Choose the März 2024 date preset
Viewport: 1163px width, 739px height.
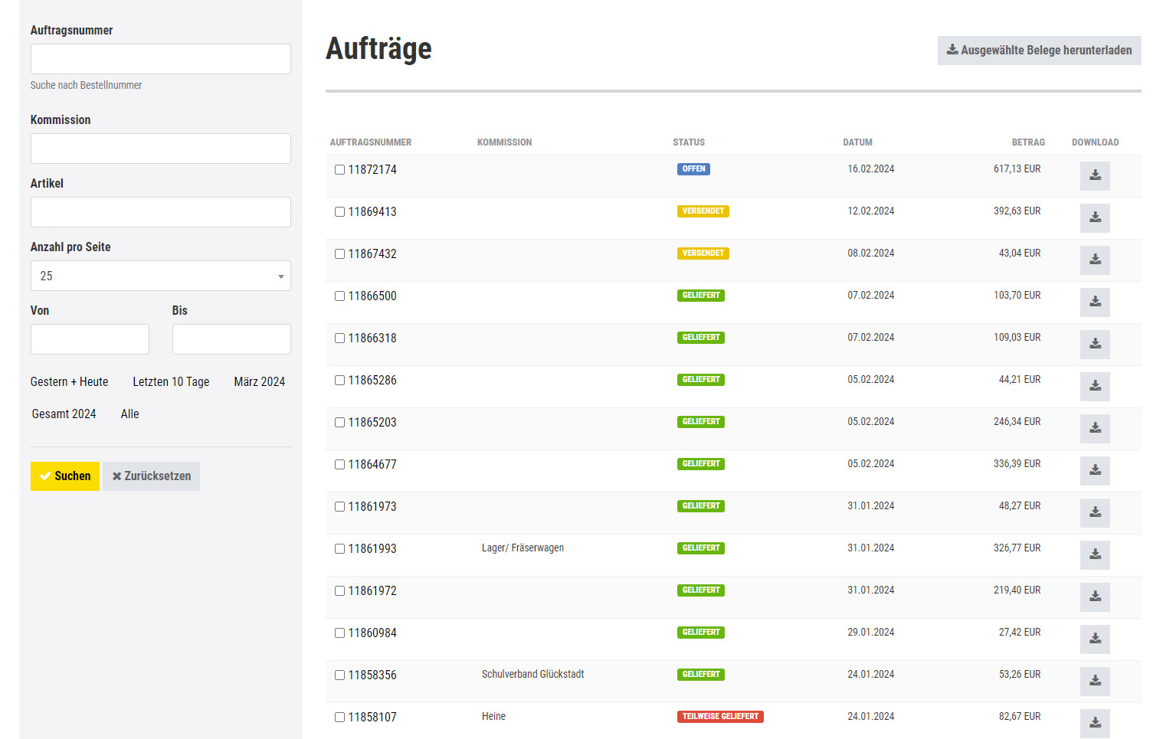coord(259,382)
